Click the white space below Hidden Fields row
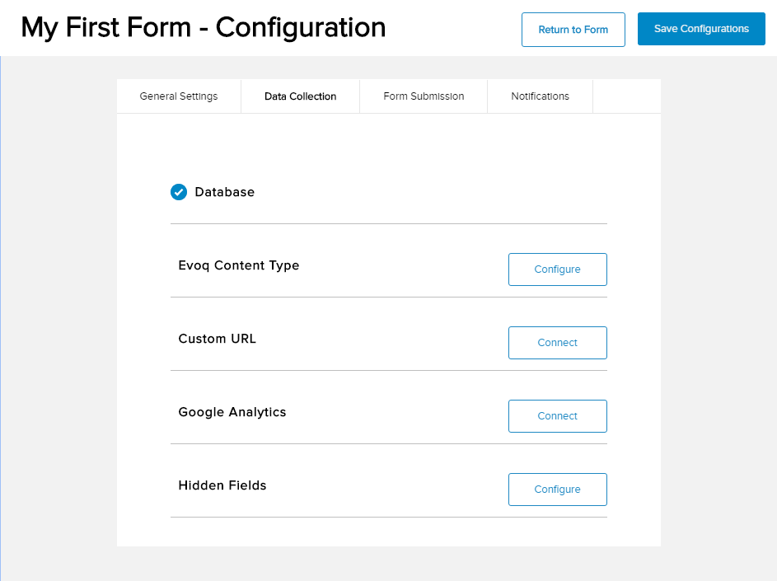Image resolution: width=777 pixels, height=581 pixels. point(388,532)
